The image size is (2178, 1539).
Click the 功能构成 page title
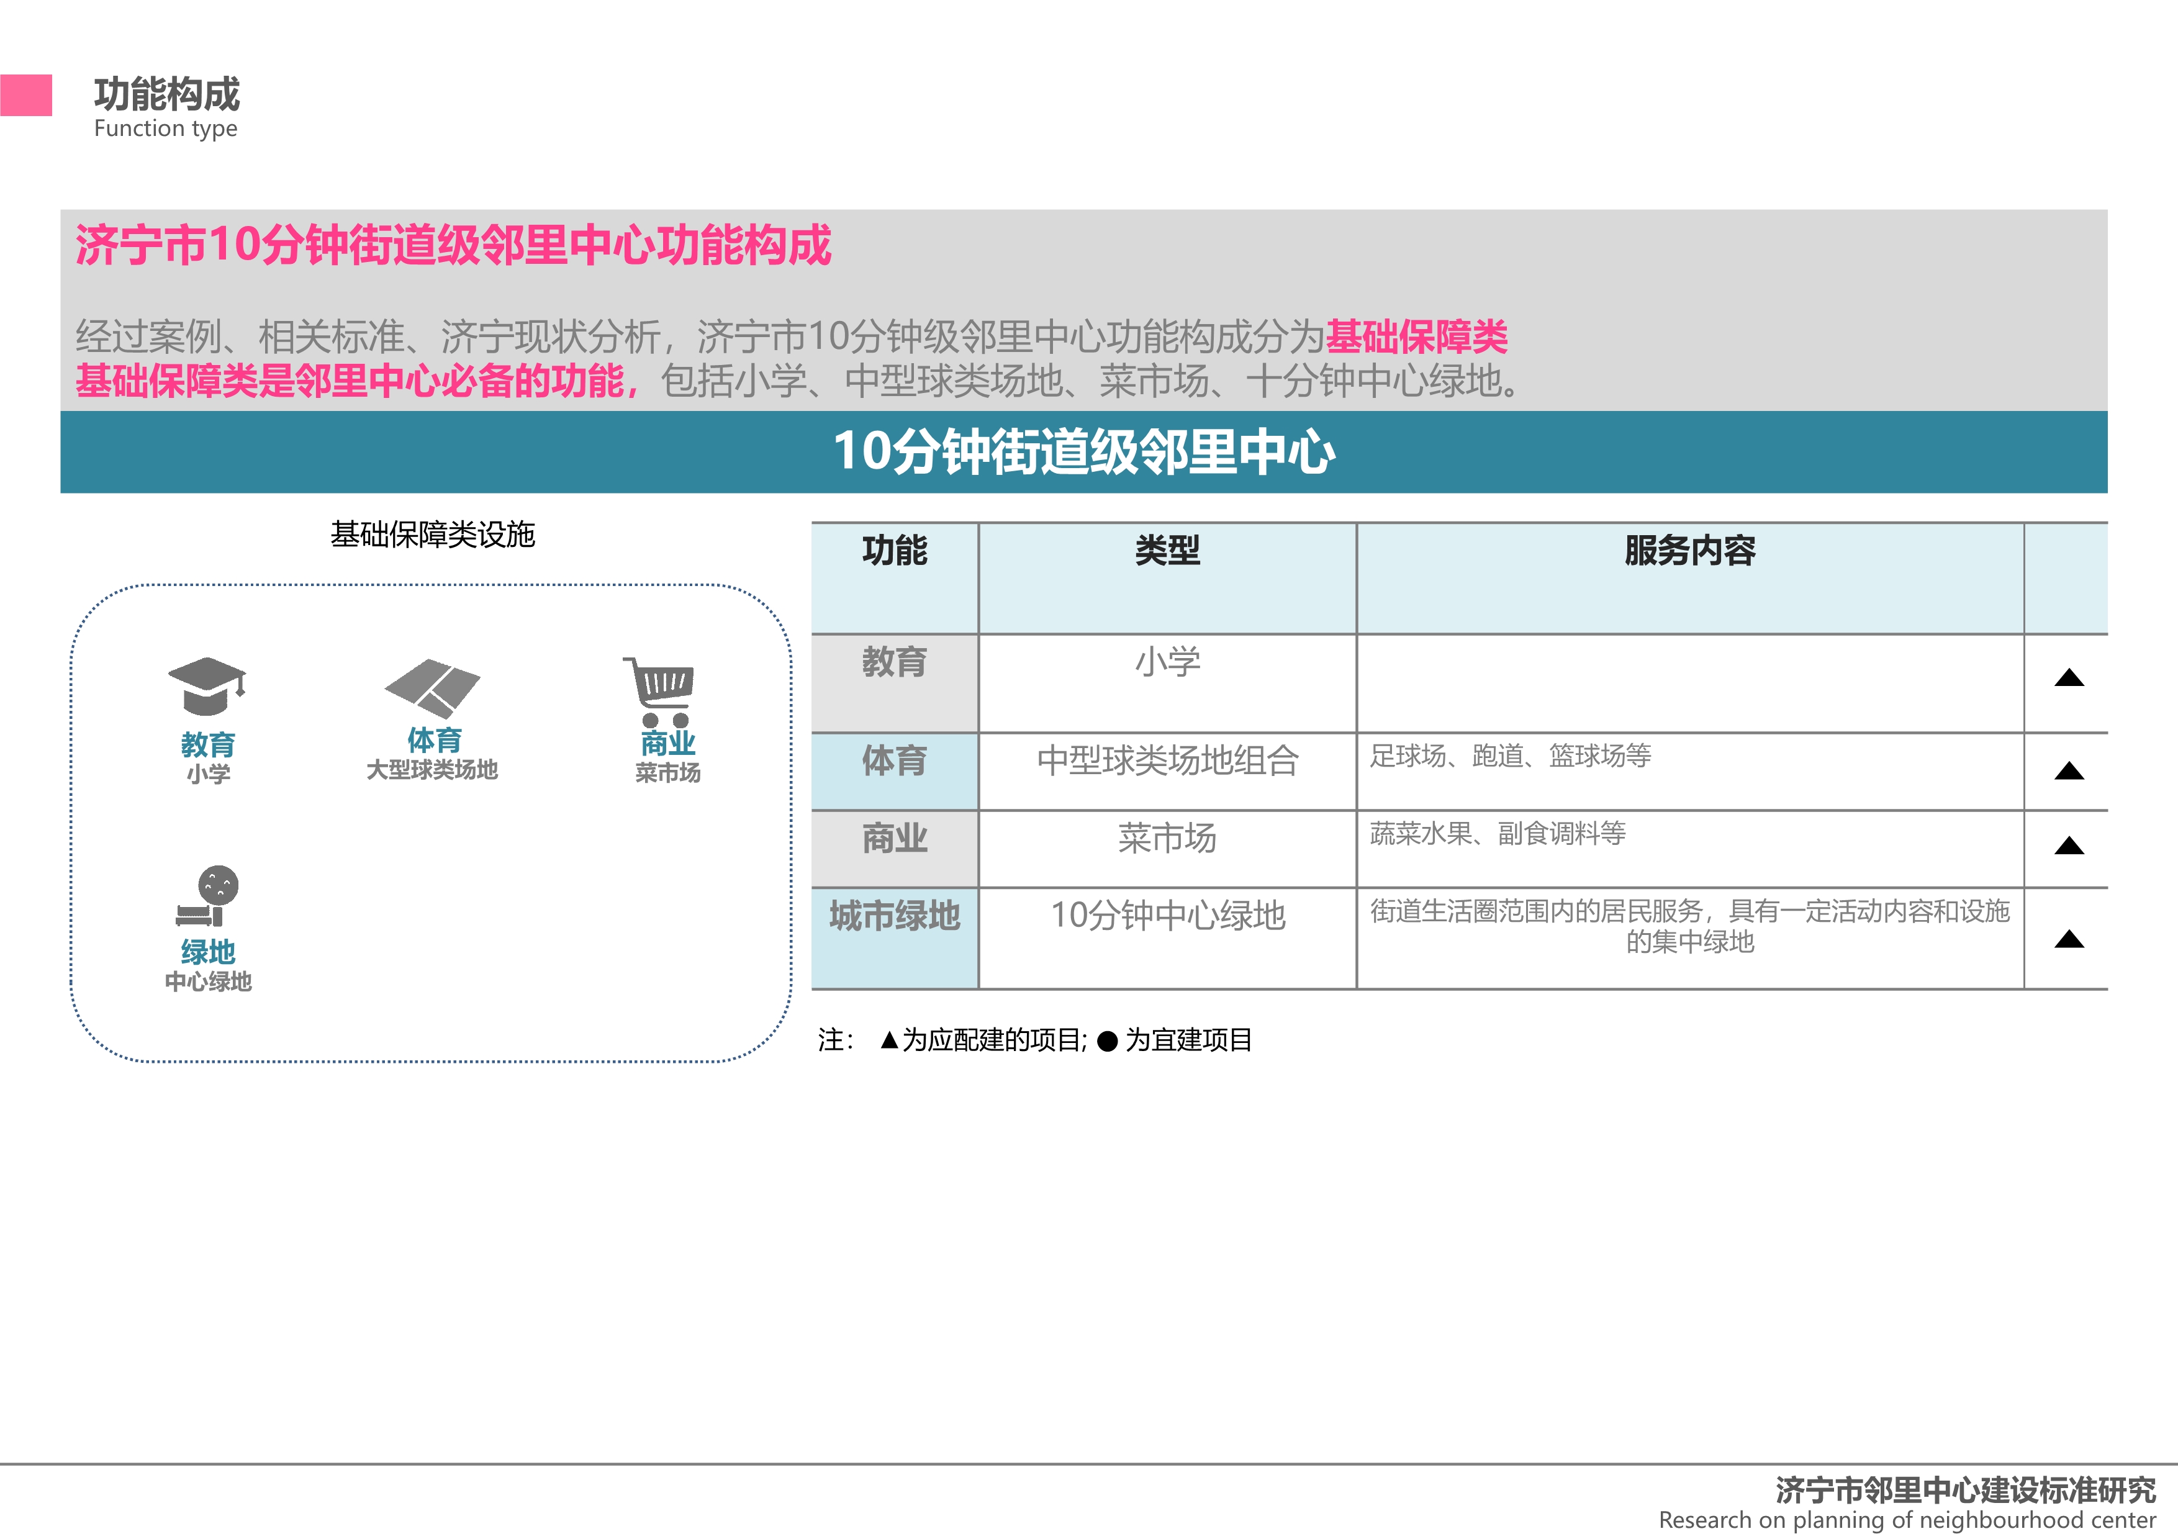pos(167,94)
